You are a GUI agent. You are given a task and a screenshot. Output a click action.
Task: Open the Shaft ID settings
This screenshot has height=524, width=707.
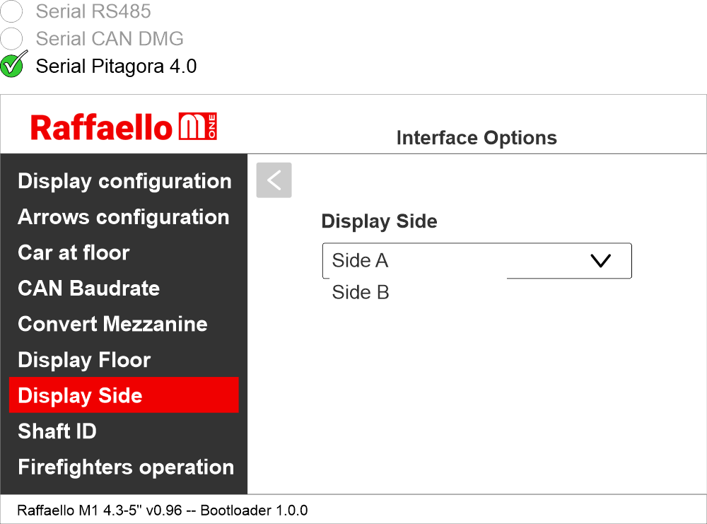coord(57,431)
